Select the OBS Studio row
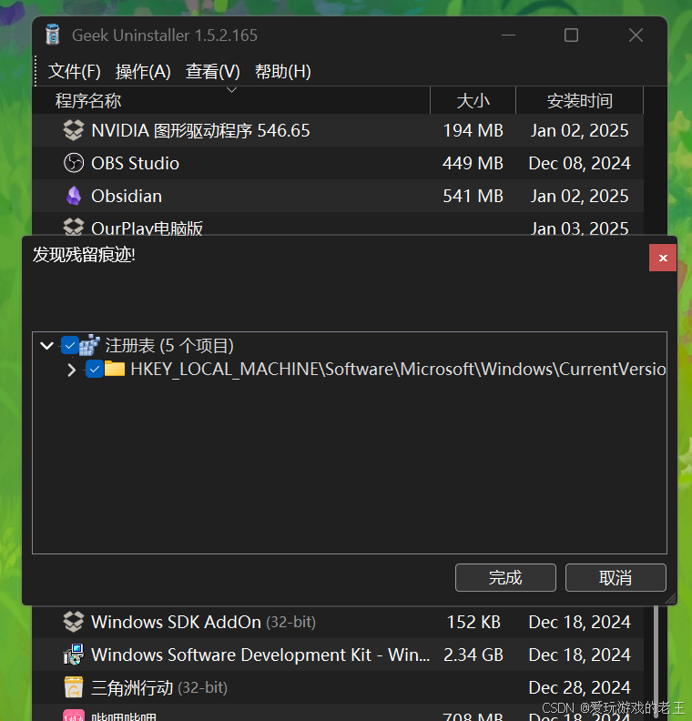 click(x=338, y=163)
